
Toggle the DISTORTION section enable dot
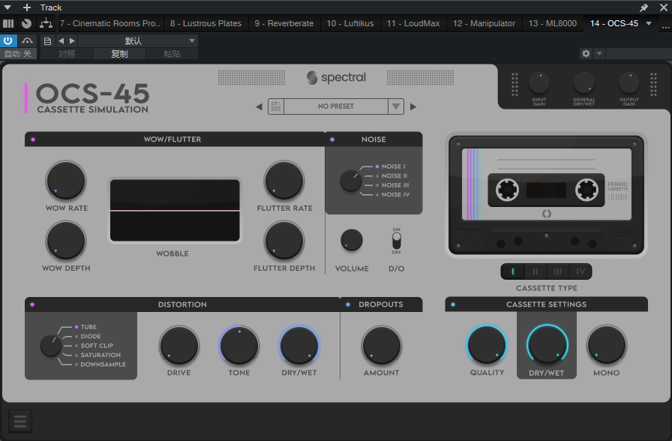32,304
